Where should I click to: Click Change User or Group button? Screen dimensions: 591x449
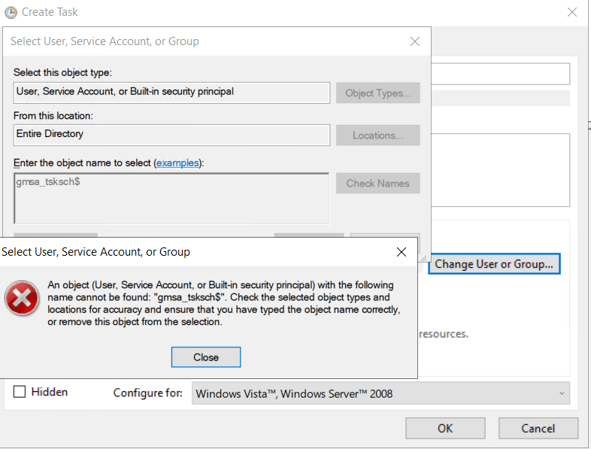click(494, 264)
